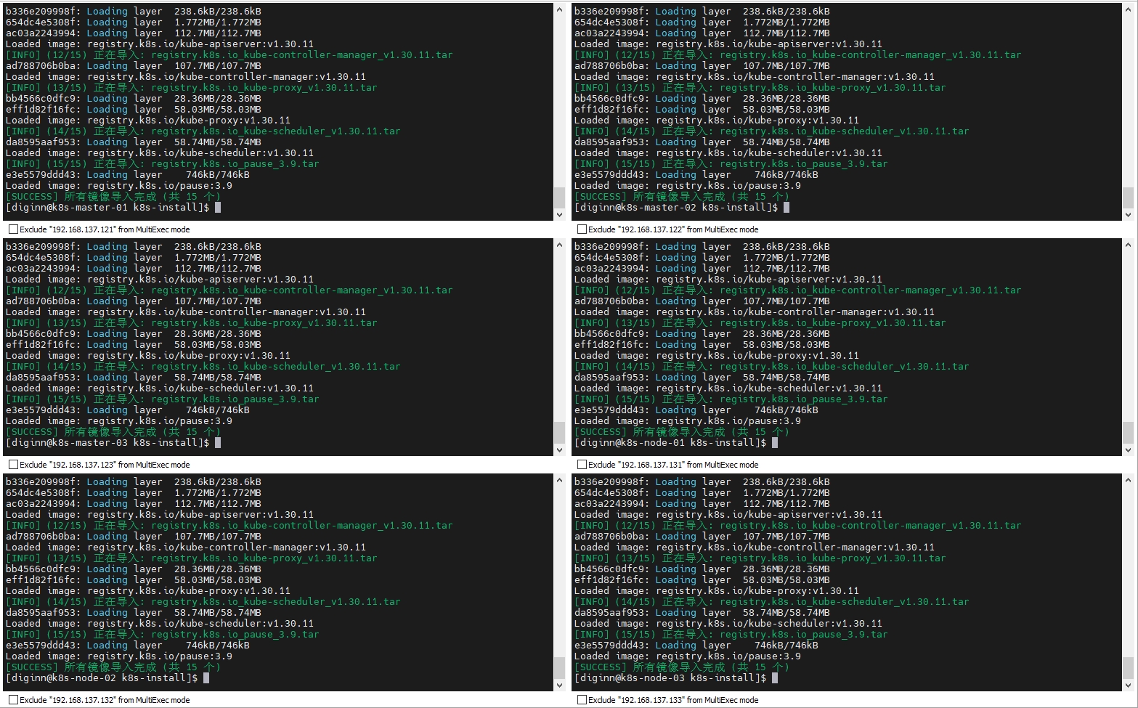Hit scroll-up arrow in k8s-node-02 terminal

click(x=559, y=480)
